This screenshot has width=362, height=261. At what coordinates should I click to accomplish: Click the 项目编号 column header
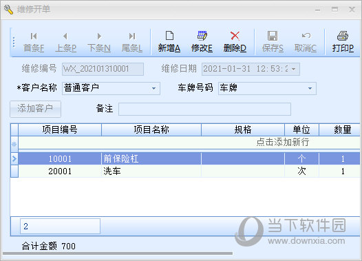click(60, 129)
